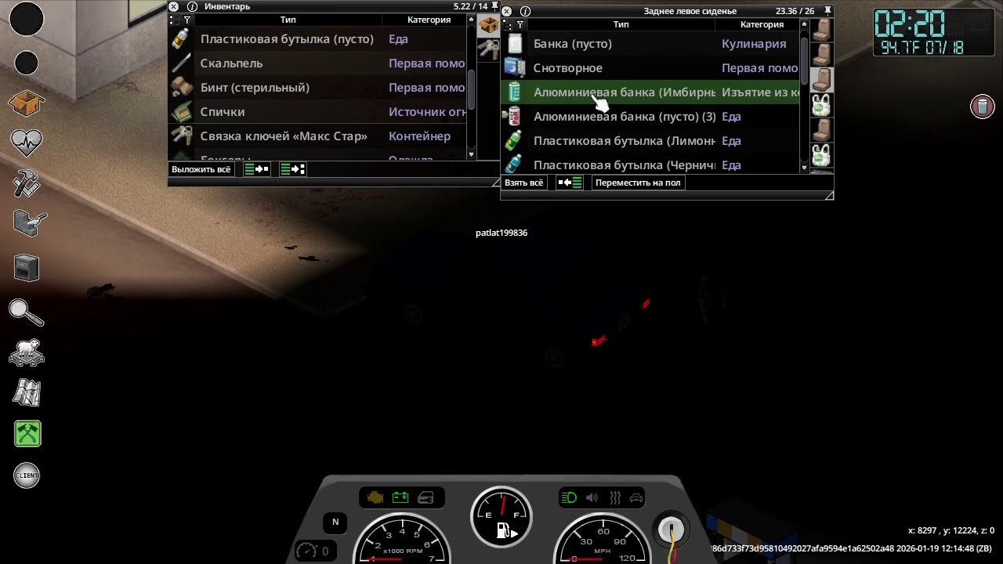The image size is (1003, 564).
Task: Toggle the headlights dashboard icon
Action: 570,497
